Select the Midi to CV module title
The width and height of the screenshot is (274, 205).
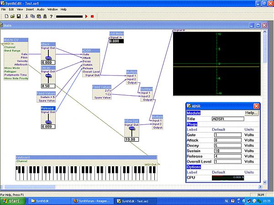point(16,40)
